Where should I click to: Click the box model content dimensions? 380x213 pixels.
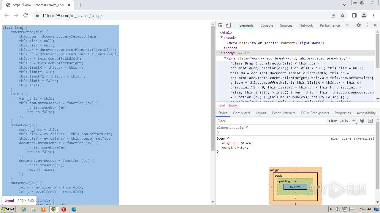pos(295,187)
